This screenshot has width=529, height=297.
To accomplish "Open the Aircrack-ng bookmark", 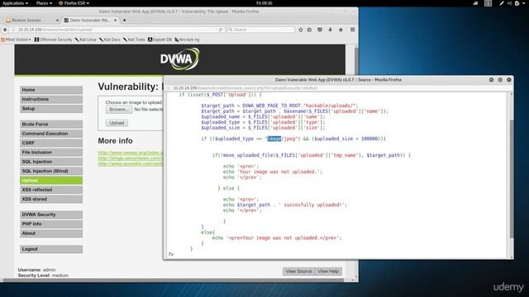I will (187, 40).
